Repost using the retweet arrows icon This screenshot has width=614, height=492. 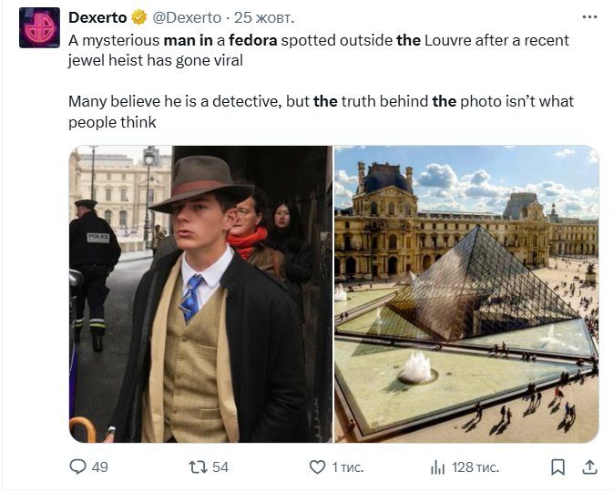point(196,466)
